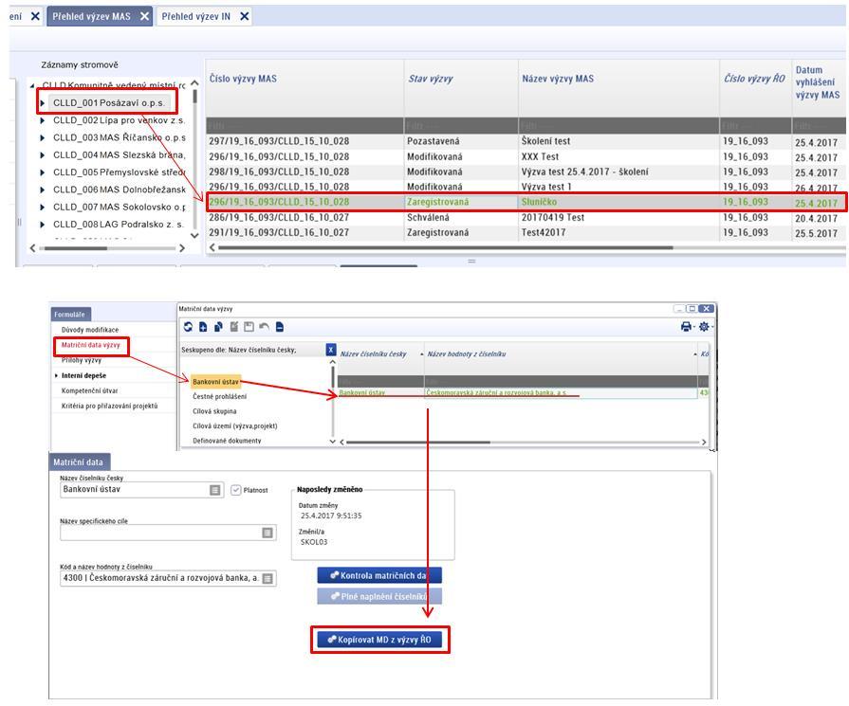Click the gear settings icon
849x706 pixels.
click(704, 327)
